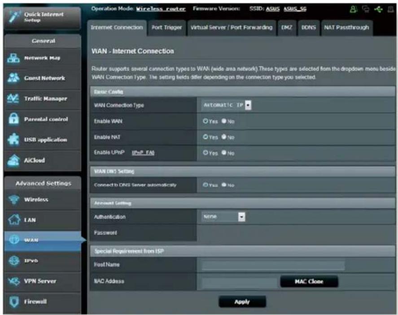Screen dimensions: 398x315
Task: Open Guest Network menu label
Action: pos(45,78)
